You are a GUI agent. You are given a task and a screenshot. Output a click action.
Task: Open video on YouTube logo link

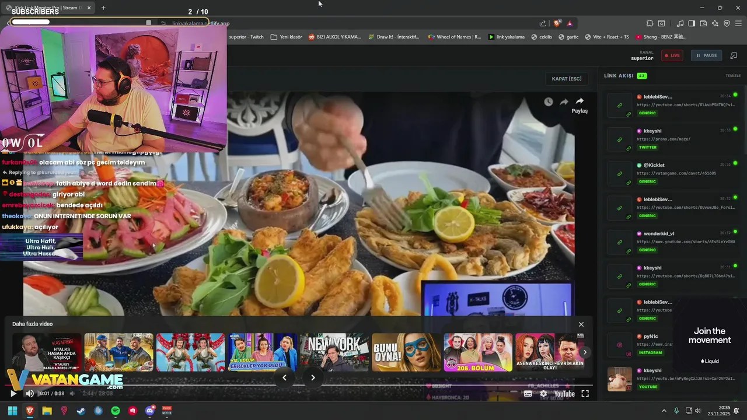pyautogui.click(x=564, y=394)
